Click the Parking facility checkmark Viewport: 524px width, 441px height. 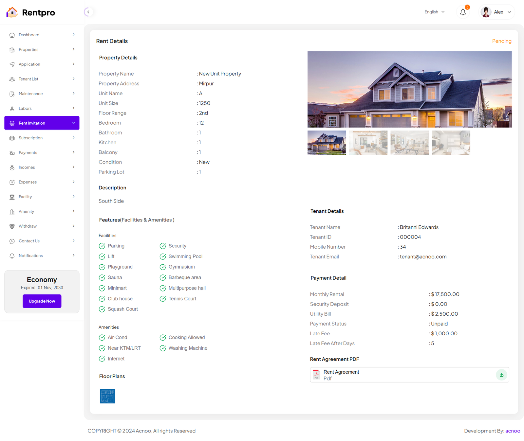pos(102,246)
